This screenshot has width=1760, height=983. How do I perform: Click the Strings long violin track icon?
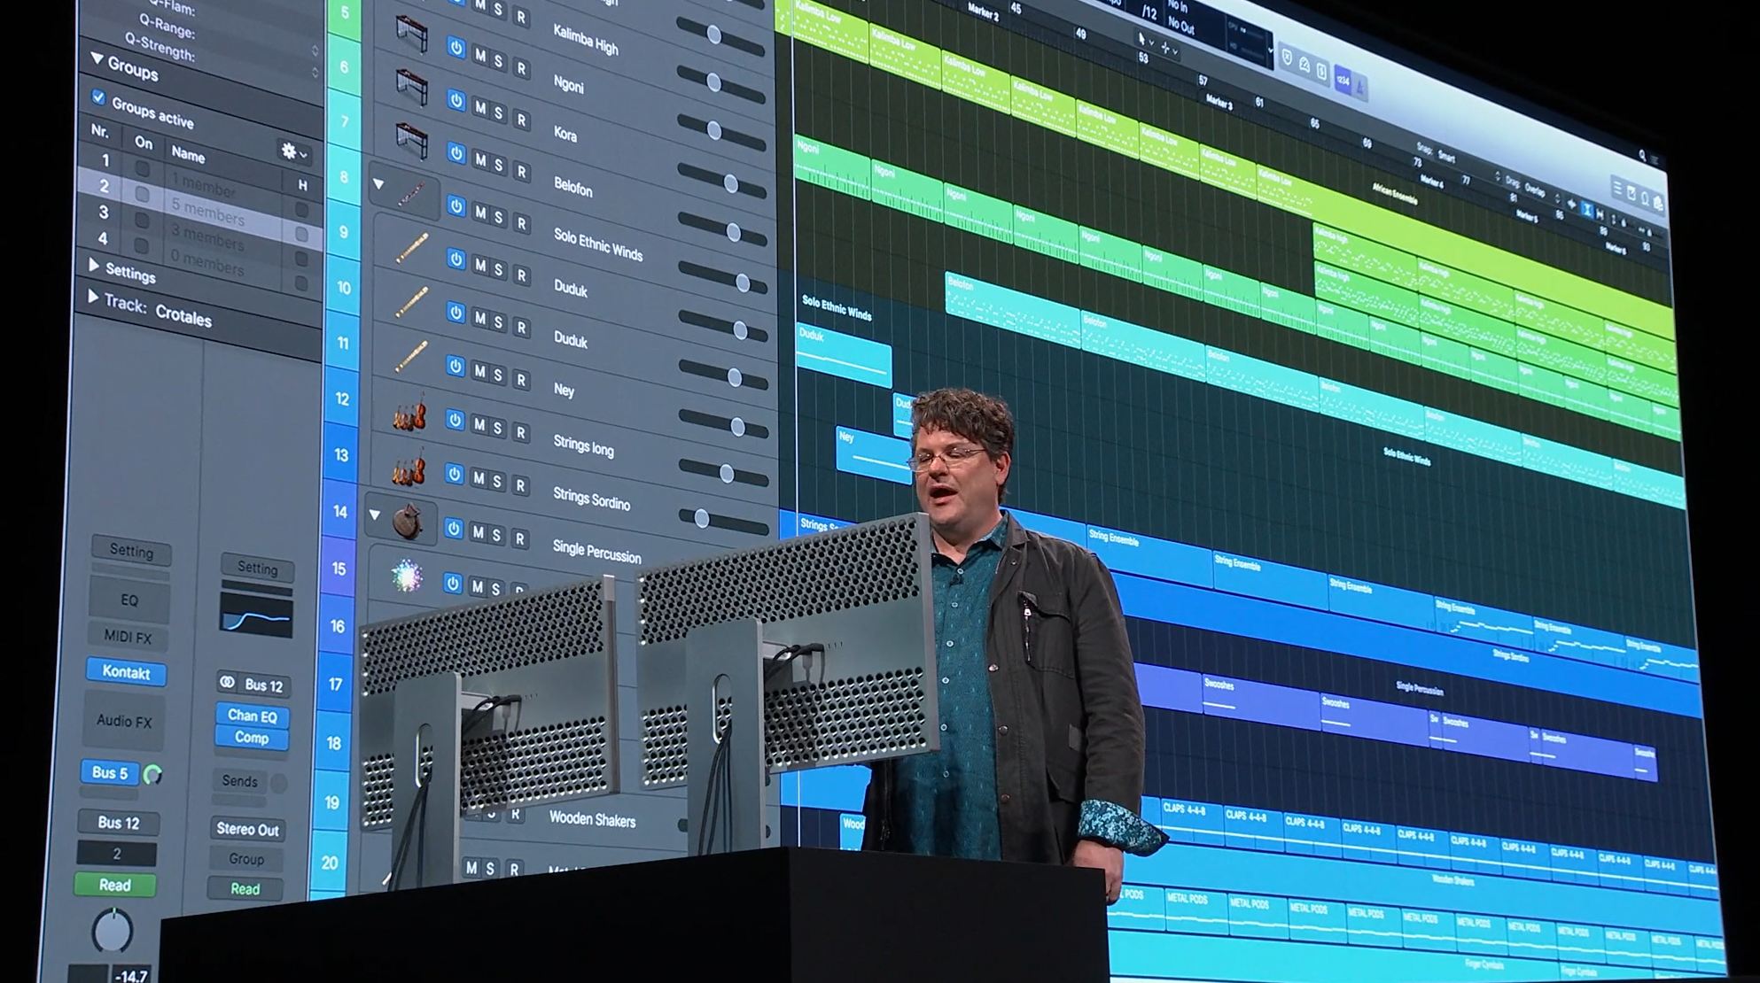[x=409, y=414]
